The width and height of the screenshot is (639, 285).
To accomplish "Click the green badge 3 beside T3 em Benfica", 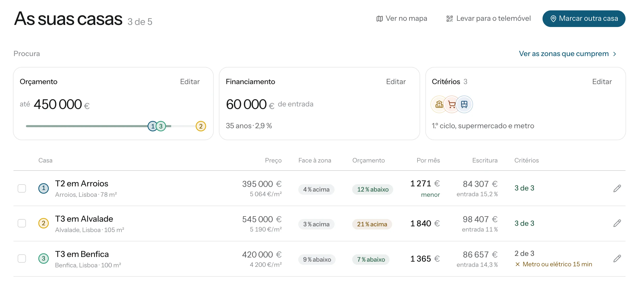I will point(44,259).
